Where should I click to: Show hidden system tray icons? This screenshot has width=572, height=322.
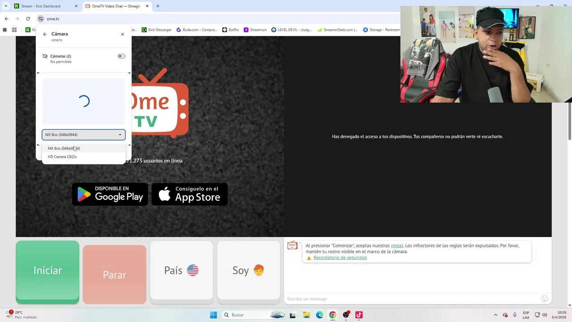click(496, 315)
